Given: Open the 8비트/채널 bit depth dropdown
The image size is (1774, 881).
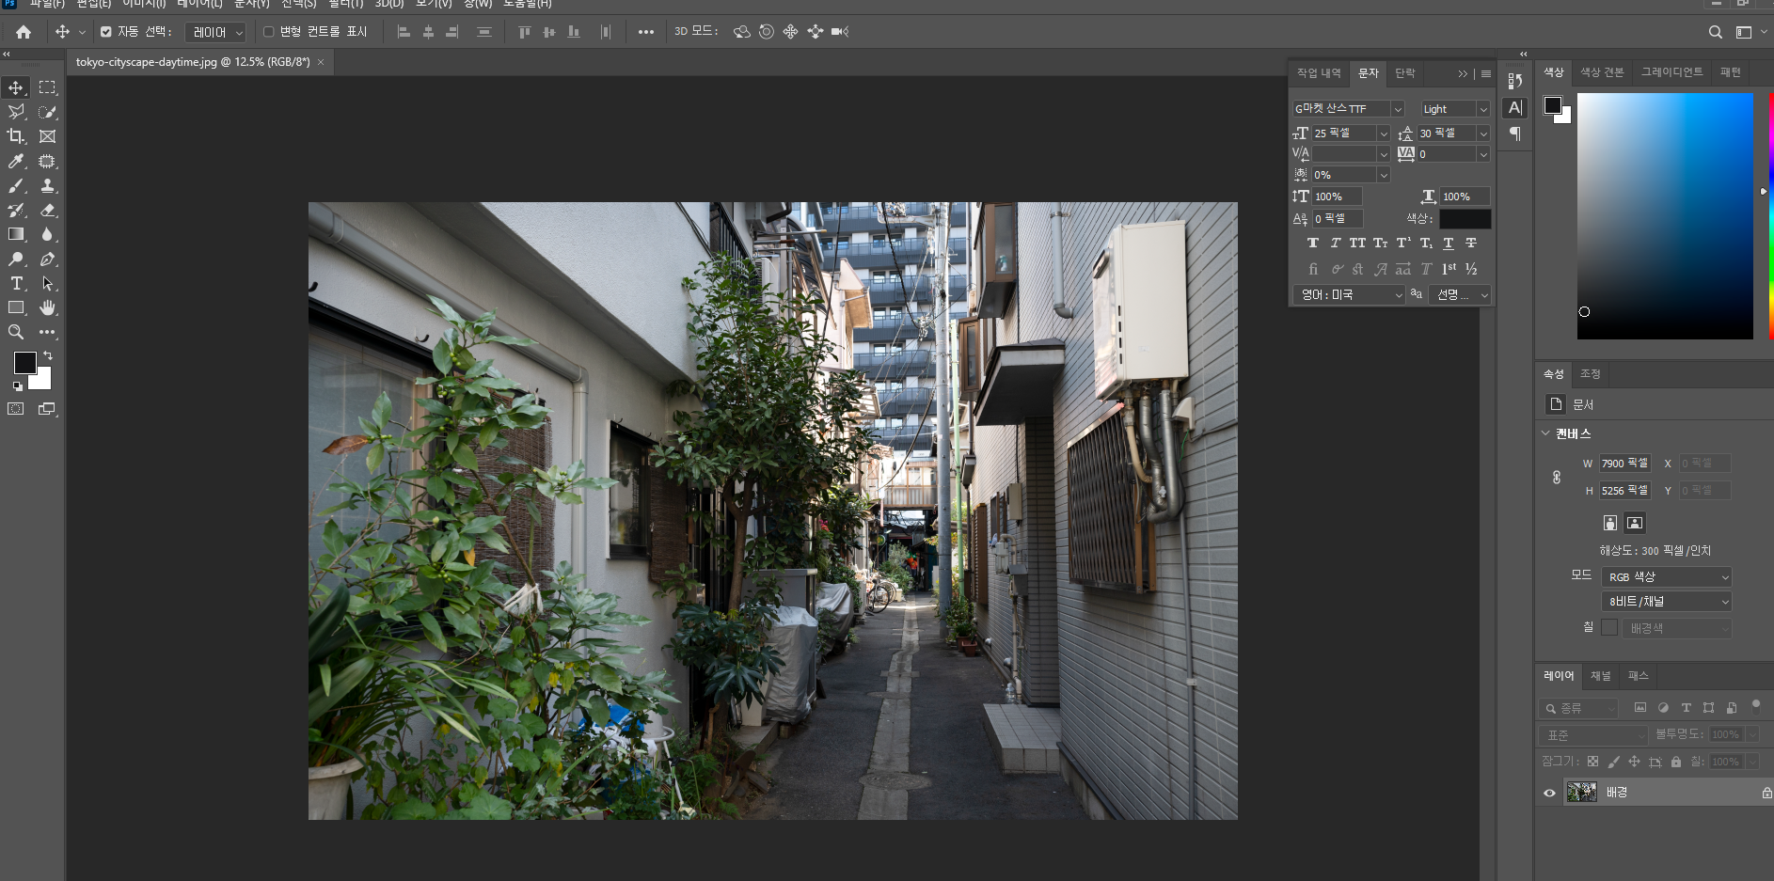Looking at the screenshot, I should point(1666,602).
